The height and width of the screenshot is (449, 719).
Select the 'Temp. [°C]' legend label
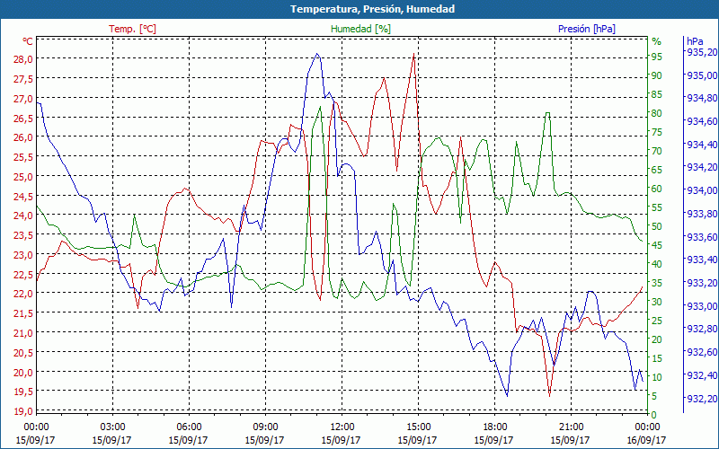(x=132, y=29)
